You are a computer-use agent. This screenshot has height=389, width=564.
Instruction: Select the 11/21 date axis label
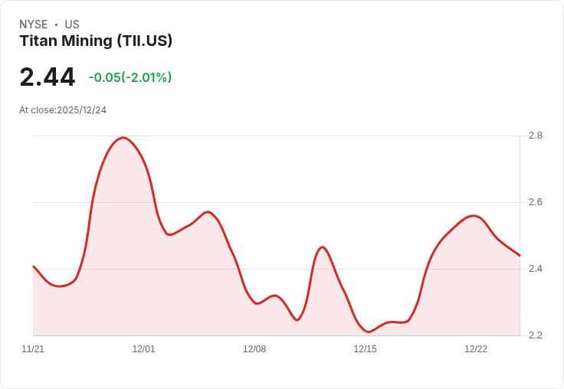(33, 349)
